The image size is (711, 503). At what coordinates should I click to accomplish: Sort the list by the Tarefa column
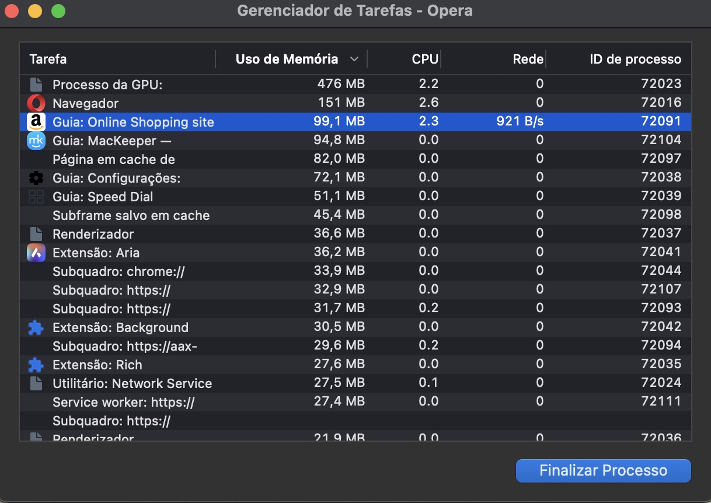click(x=47, y=59)
